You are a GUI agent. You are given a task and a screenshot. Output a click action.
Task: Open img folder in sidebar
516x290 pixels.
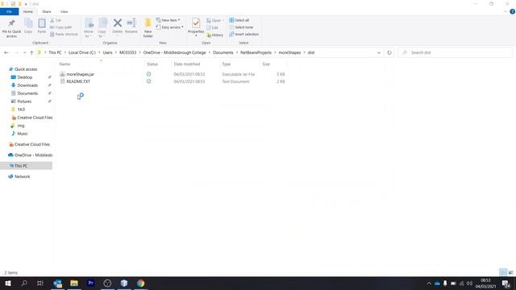click(x=21, y=126)
